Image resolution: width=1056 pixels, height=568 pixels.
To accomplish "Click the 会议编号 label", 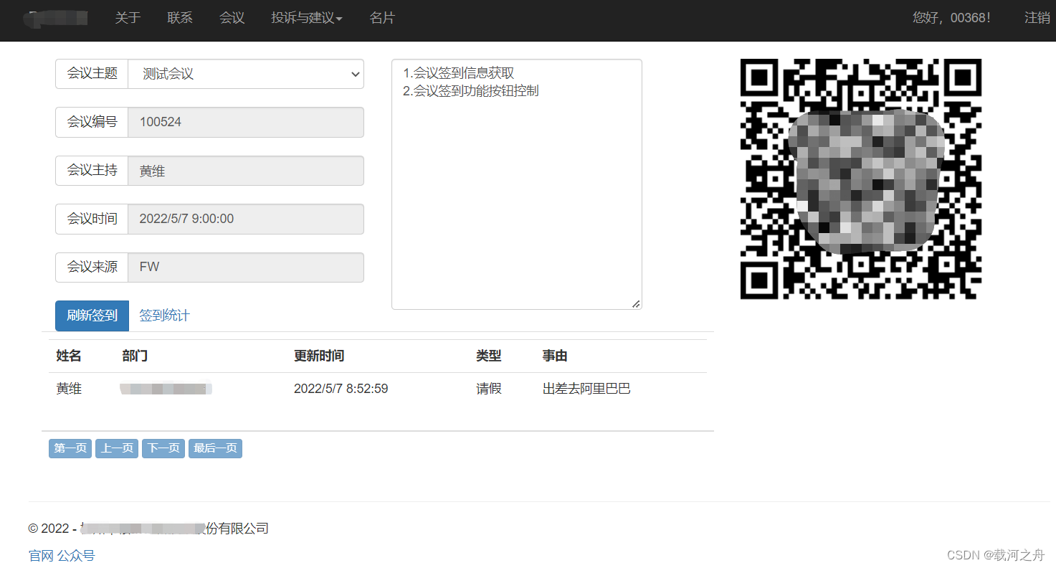I will (92, 122).
